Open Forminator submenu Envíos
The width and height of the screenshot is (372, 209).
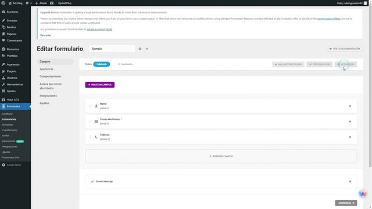6,136
